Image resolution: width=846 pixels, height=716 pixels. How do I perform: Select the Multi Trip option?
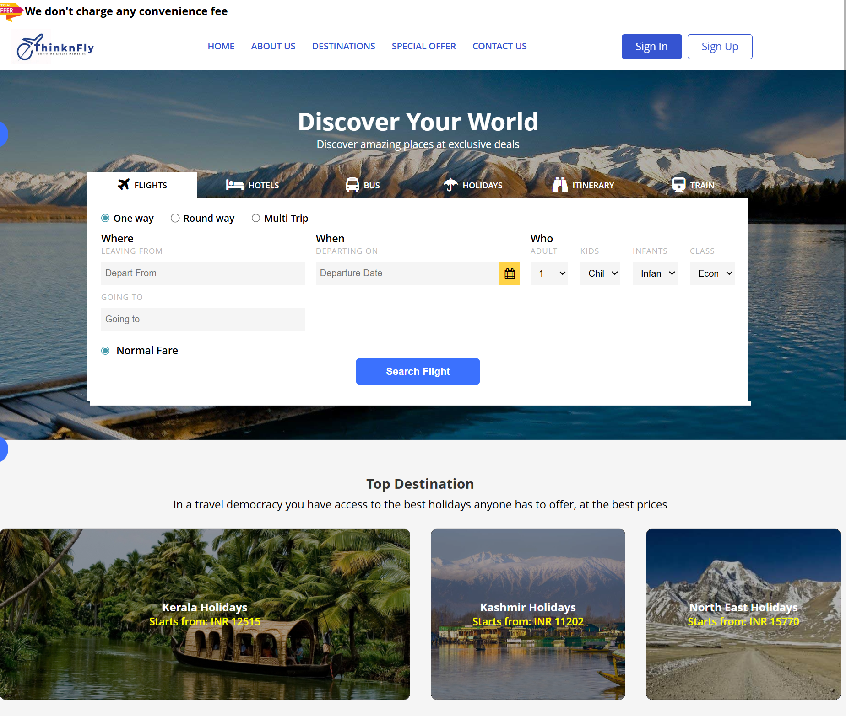256,218
